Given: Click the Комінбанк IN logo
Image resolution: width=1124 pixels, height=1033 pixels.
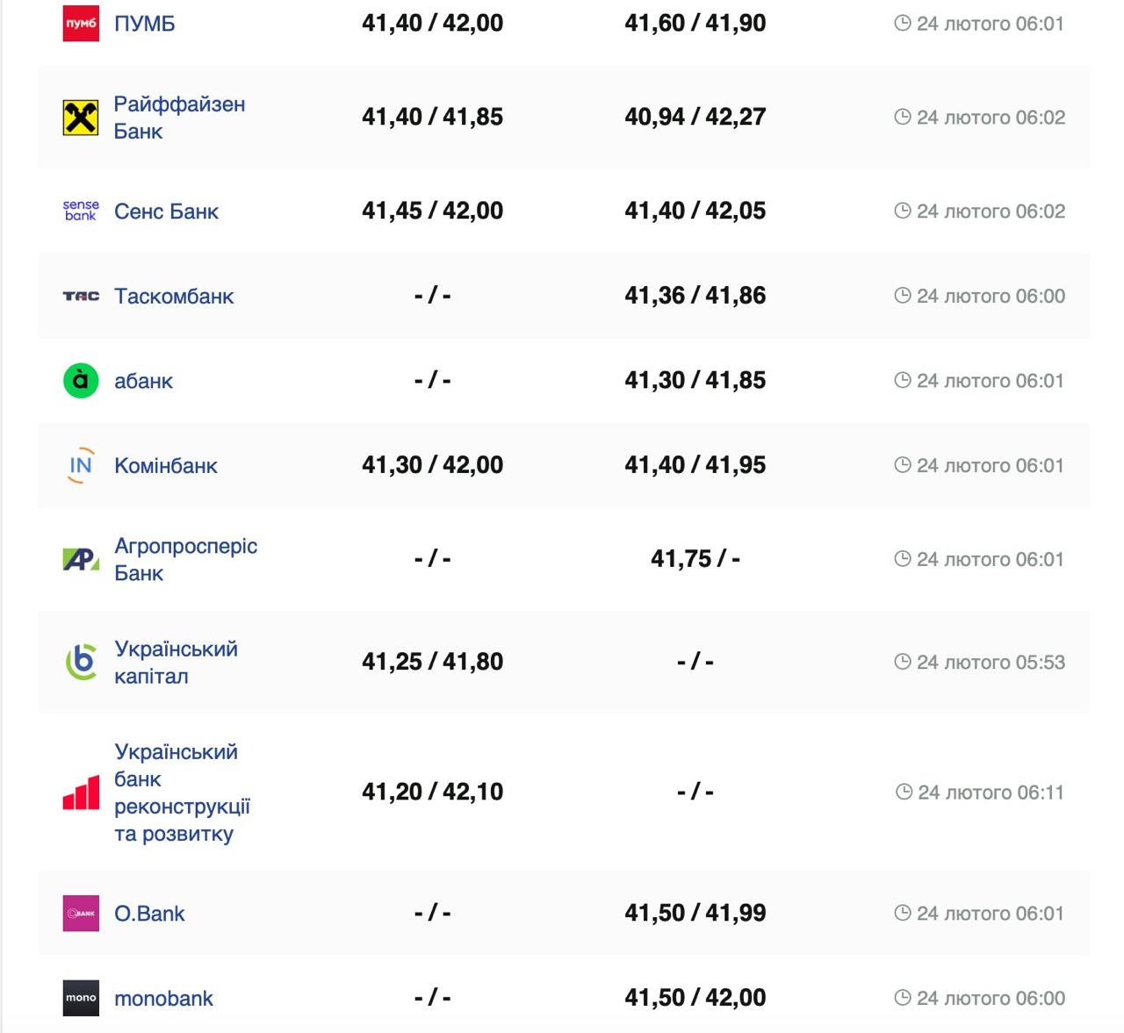Looking at the screenshot, I should 81,465.
